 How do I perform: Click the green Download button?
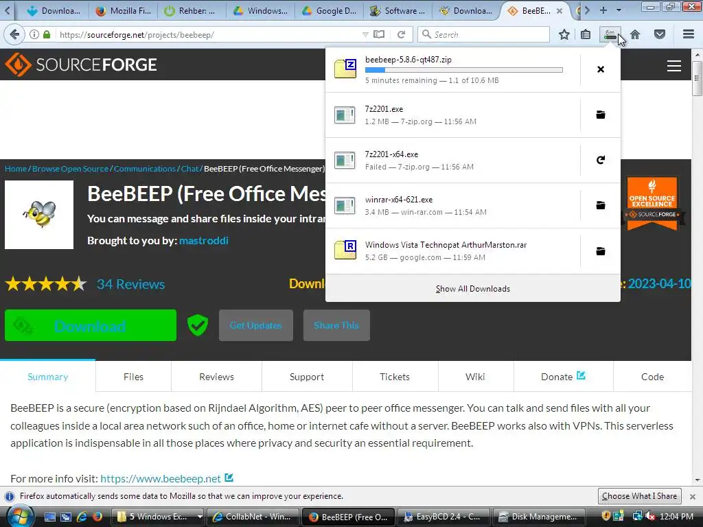[91, 325]
